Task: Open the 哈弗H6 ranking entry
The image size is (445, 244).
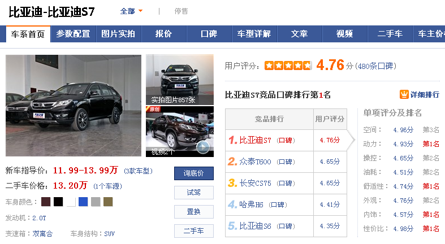Action: point(251,204)
